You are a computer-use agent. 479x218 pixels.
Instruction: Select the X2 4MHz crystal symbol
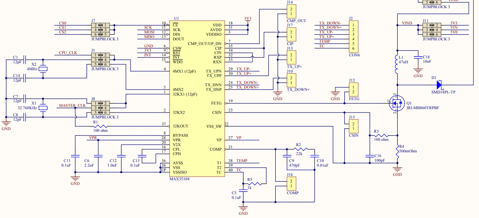pyautogui.click(x=43, y=69)
